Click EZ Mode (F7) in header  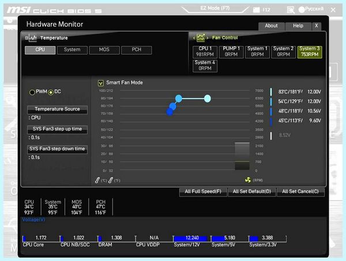(215, 8)
